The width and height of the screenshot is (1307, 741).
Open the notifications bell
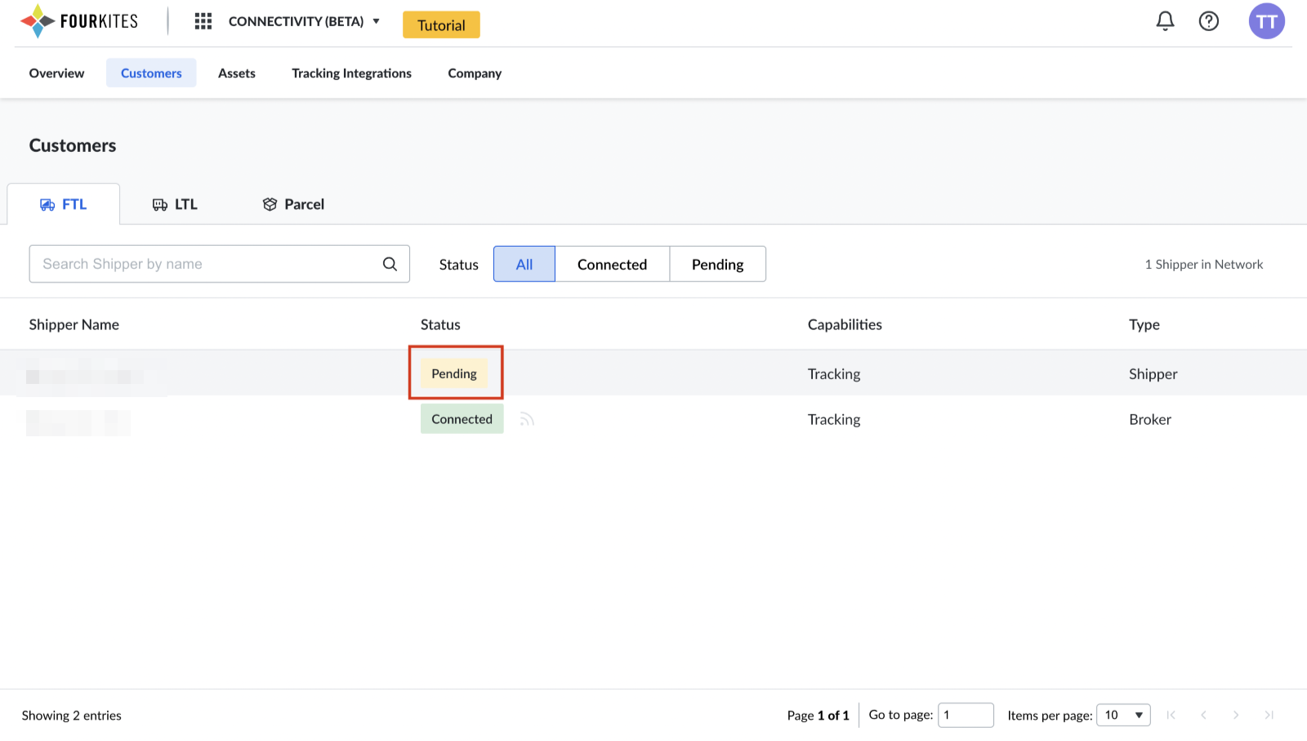coord(1165,21)
